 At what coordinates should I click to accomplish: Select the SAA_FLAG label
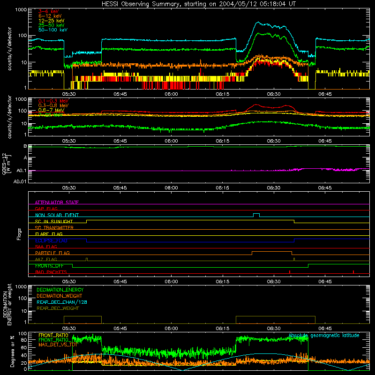click(46, 247)
